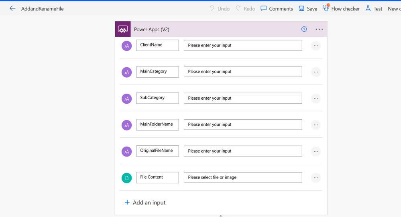Open options menu for File Content row
This screenshot has width=401, height=217.
click(316, 178)
